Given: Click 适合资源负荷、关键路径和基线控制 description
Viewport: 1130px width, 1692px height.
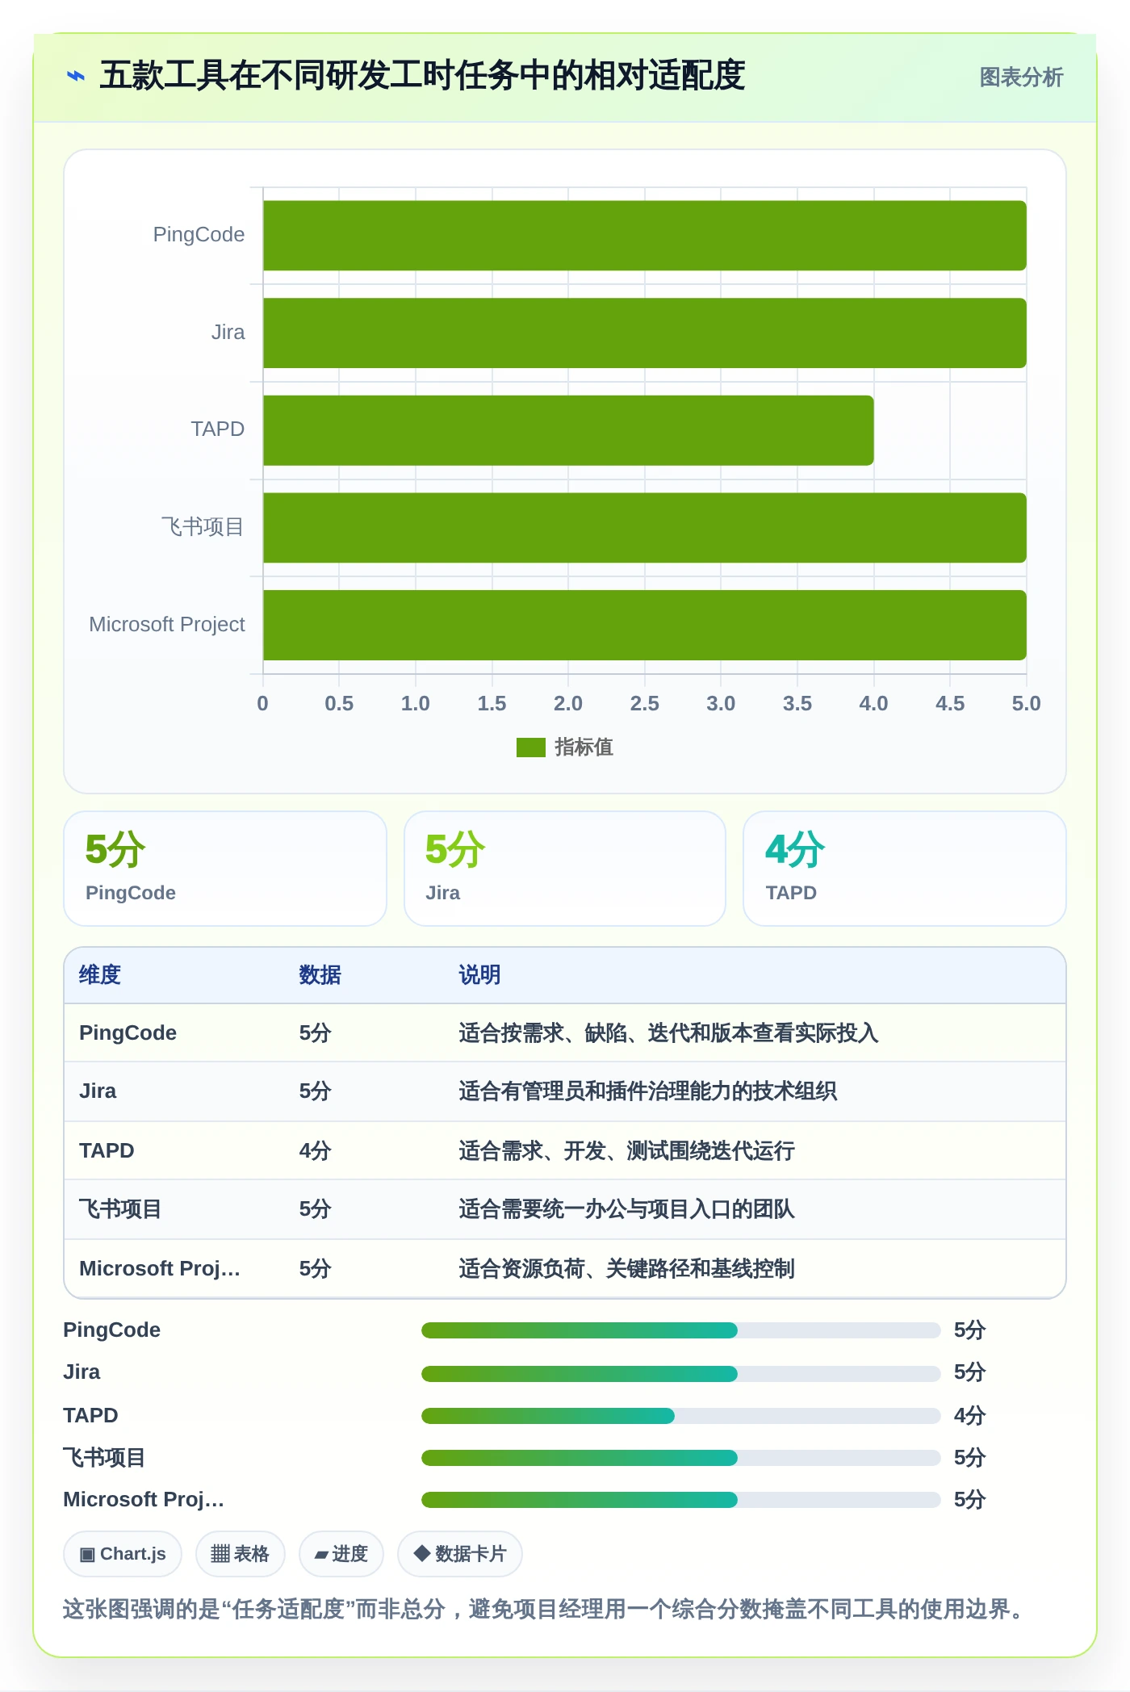Looking at the screenshot, I should point(626,1269).
